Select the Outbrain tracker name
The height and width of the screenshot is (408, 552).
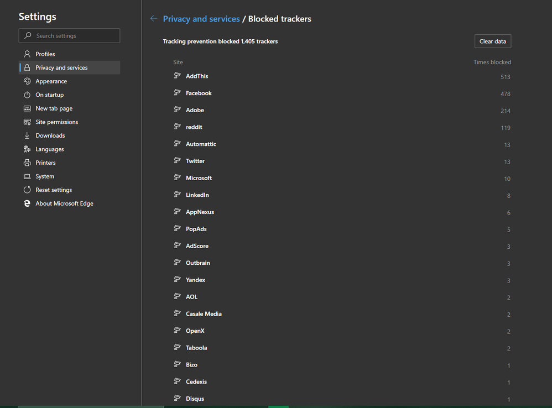point(198,263)
